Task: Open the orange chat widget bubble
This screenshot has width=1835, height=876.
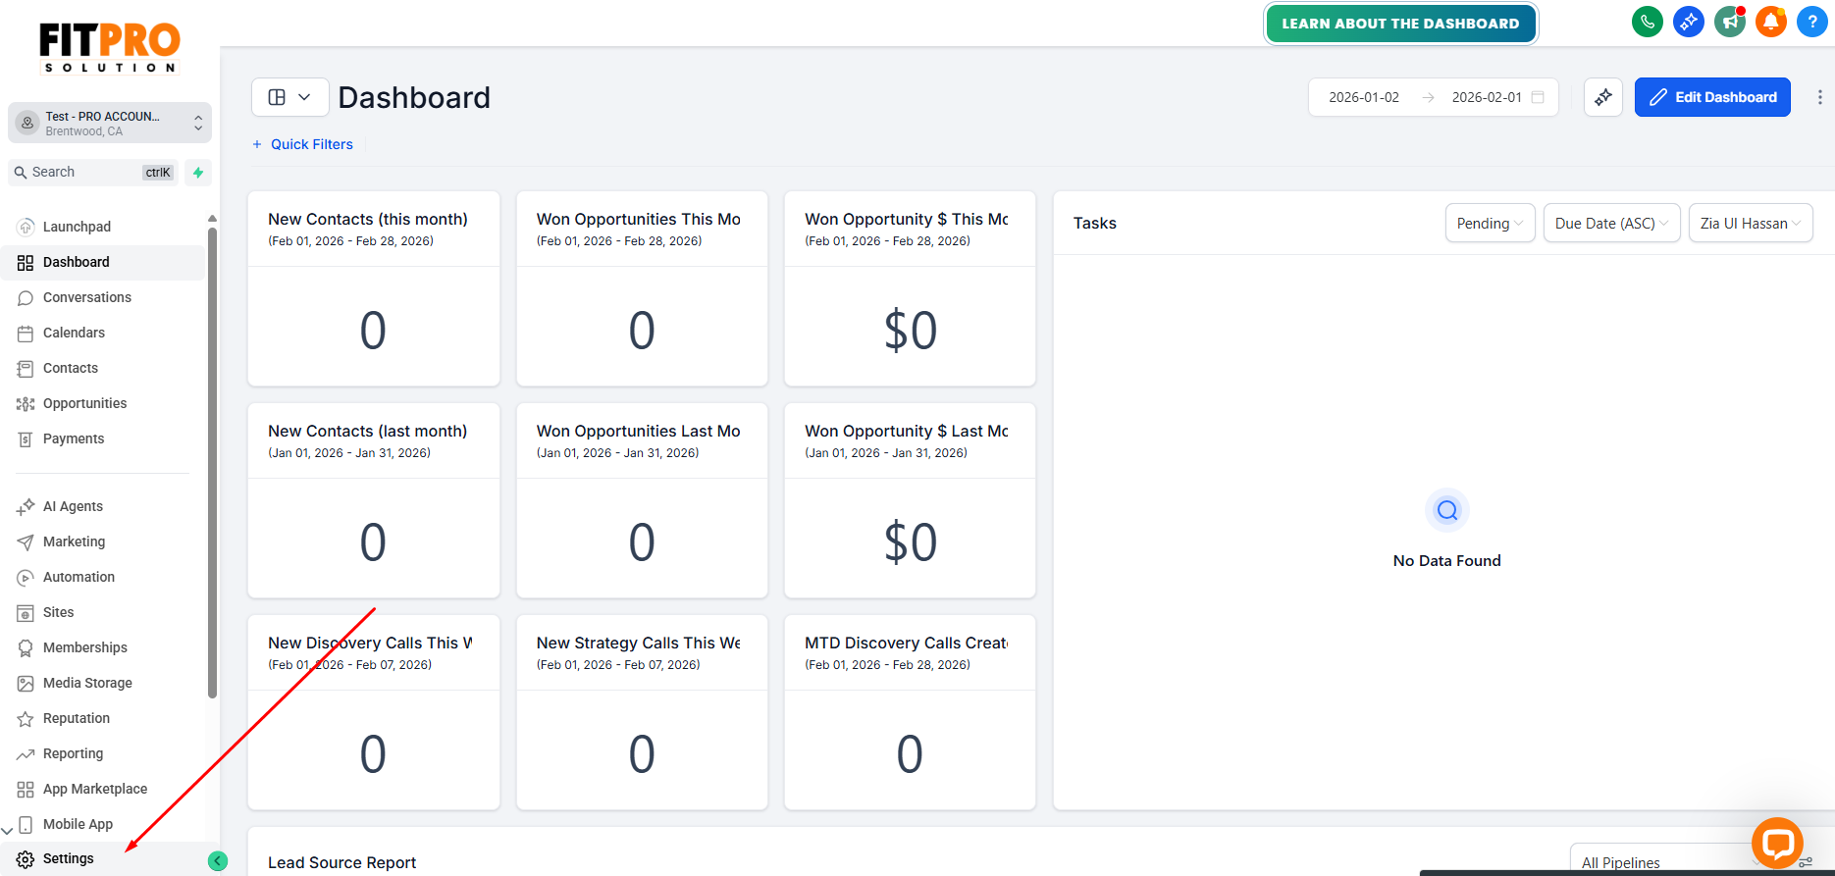Action: (1777, 843)
